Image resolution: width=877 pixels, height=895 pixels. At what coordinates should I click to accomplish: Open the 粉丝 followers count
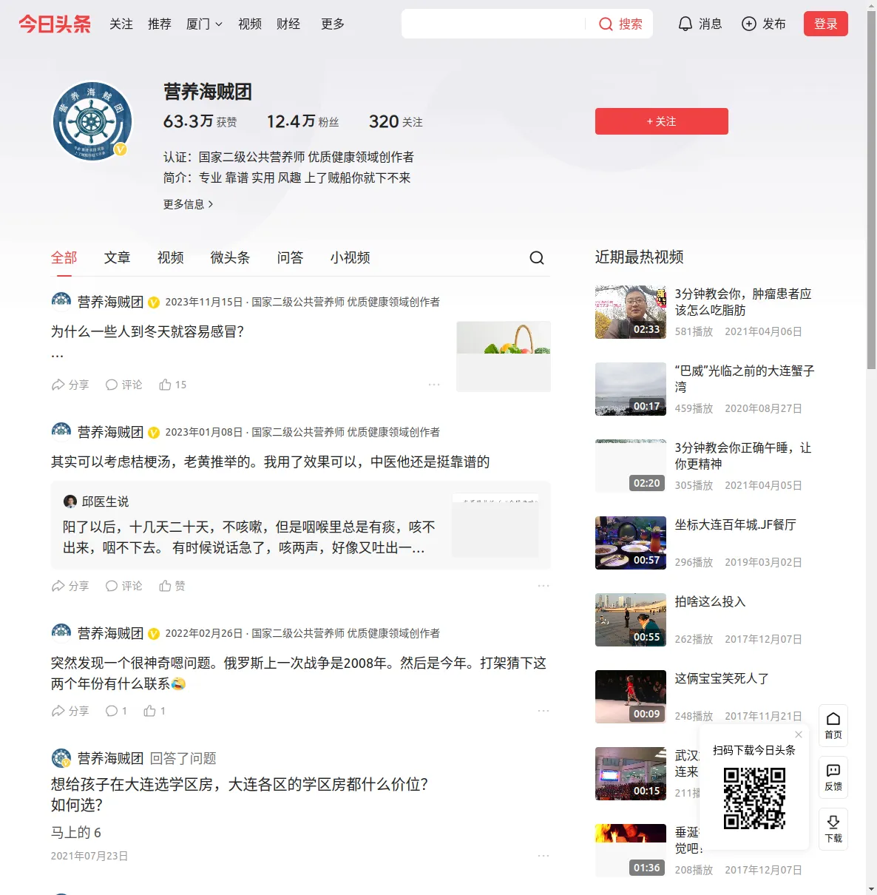click(303, 121)
